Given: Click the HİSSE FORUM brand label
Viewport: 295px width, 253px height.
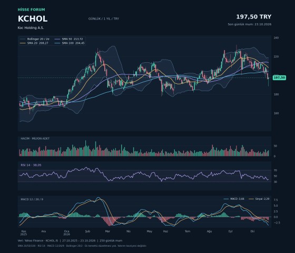Looking at the screenshot, I should coord(32,9).
